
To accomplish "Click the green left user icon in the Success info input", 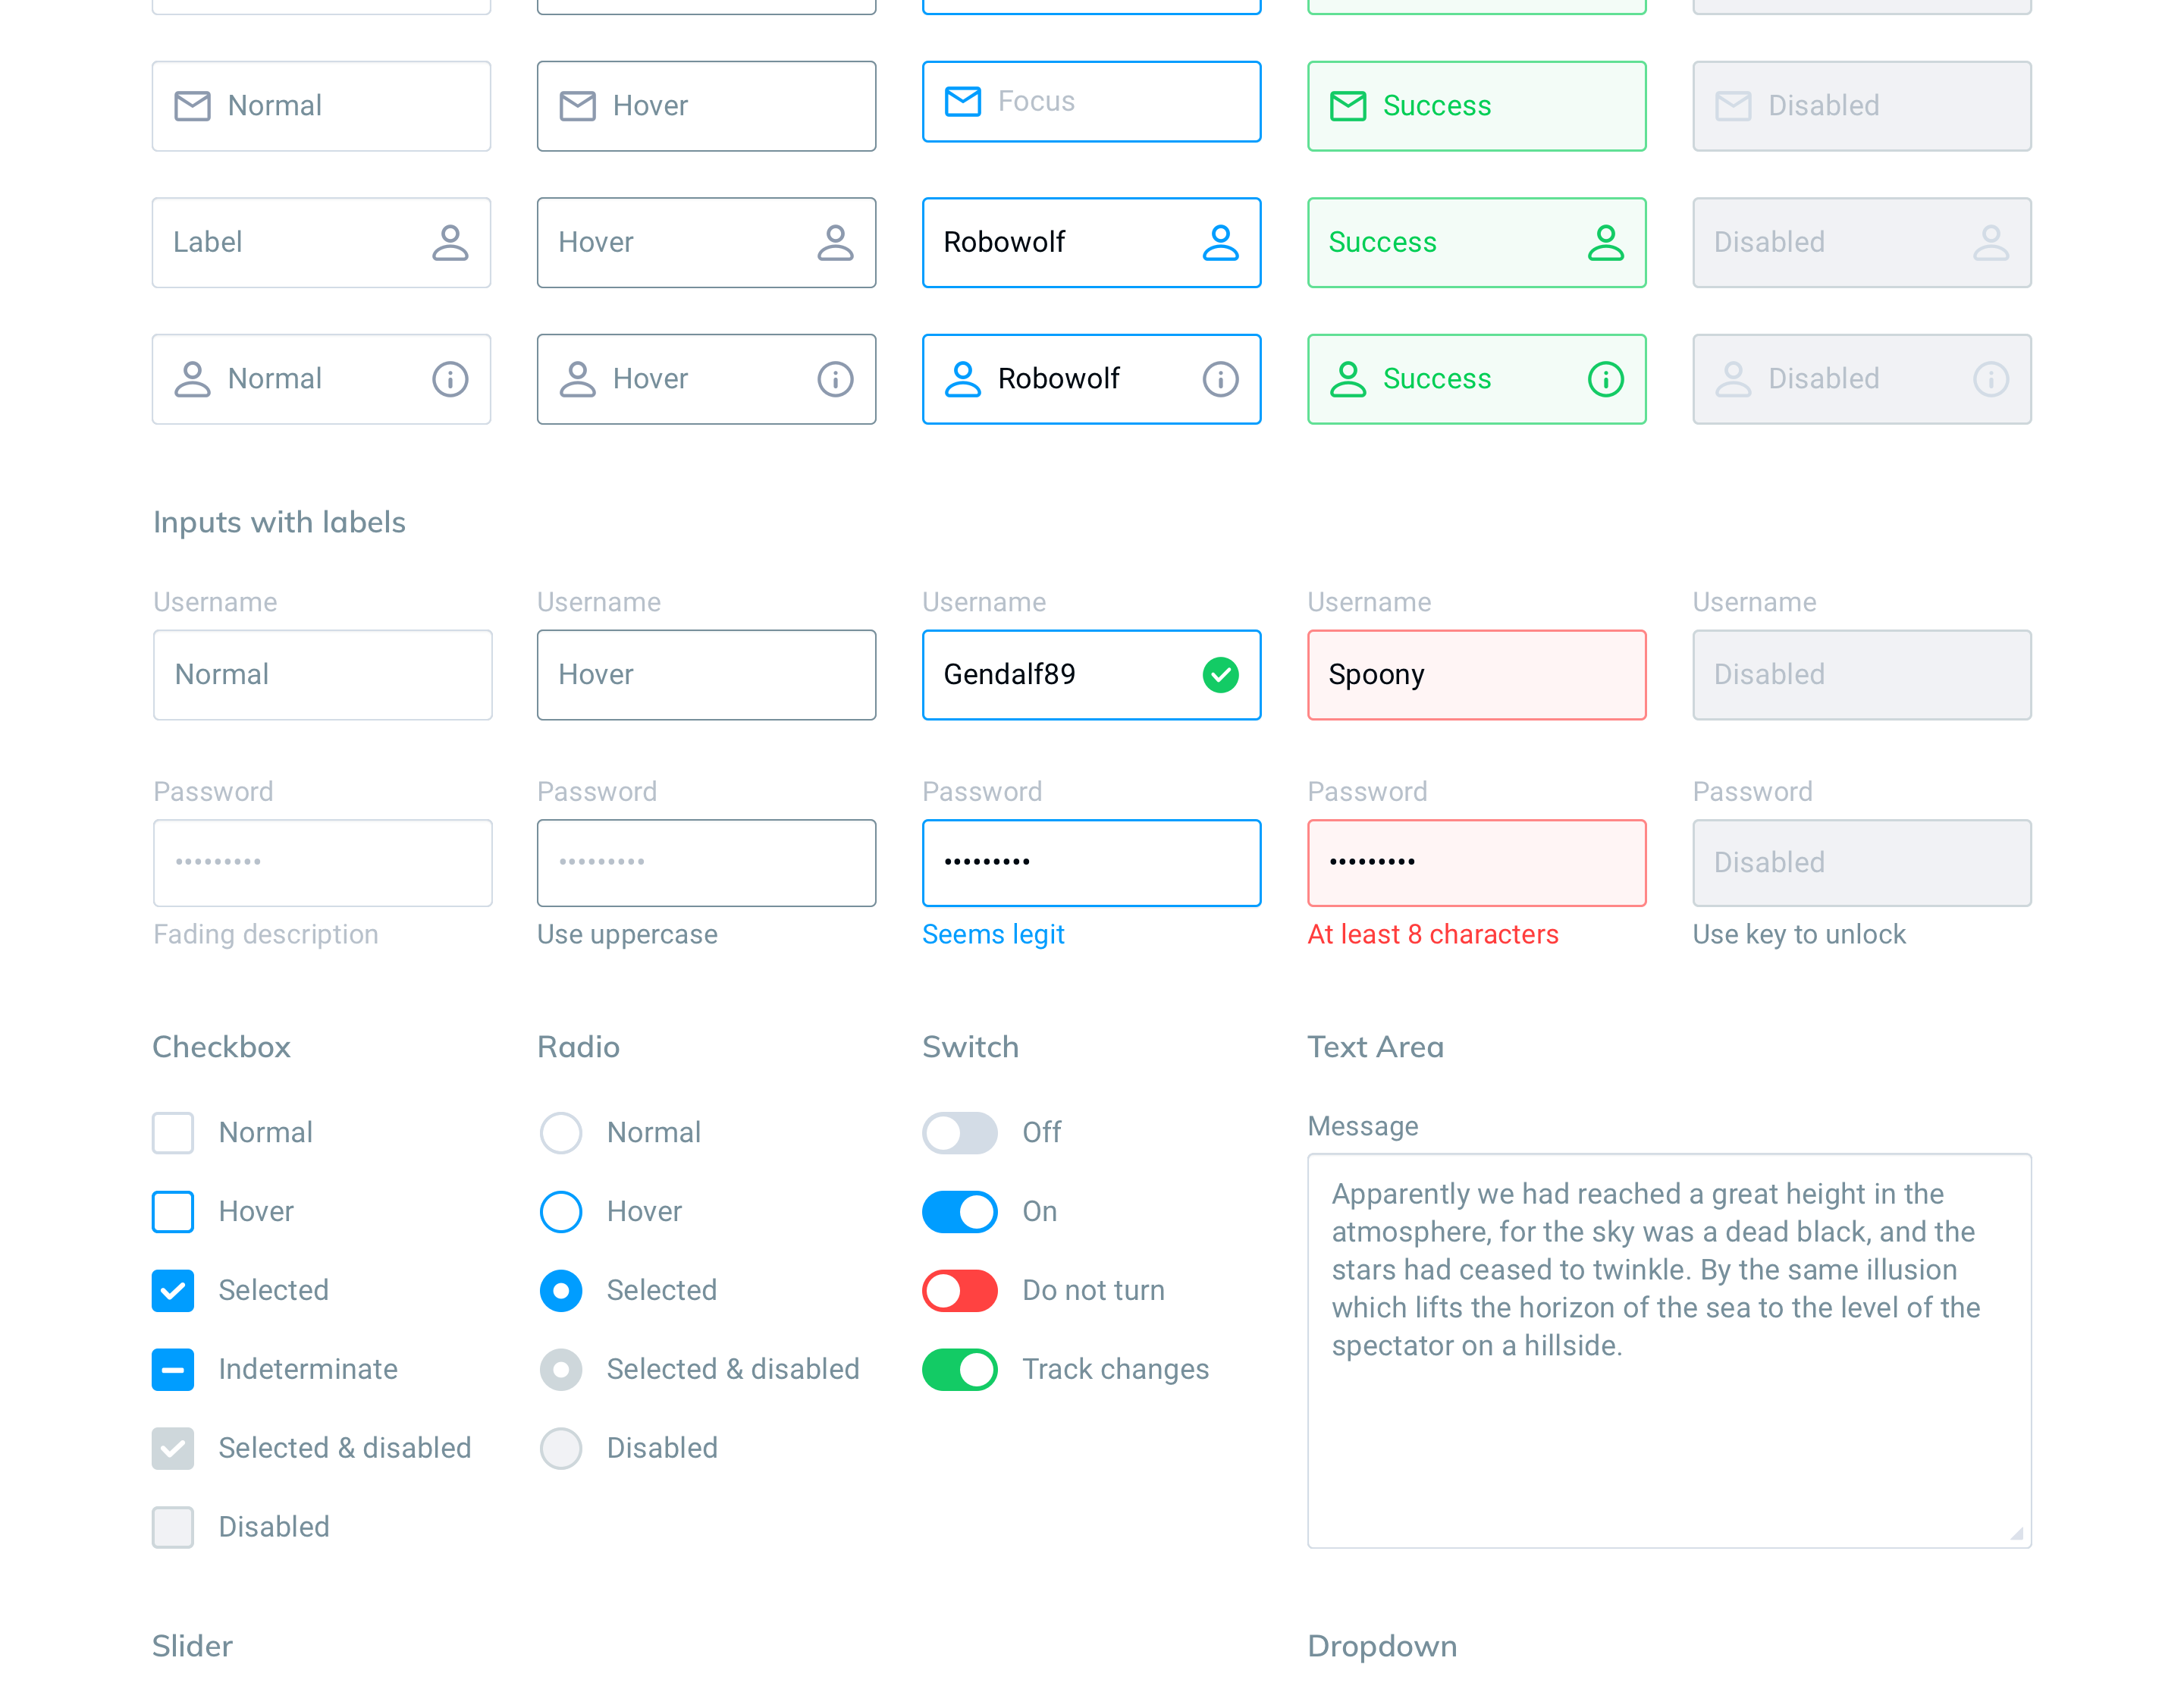I will [x=1347, y=379].
